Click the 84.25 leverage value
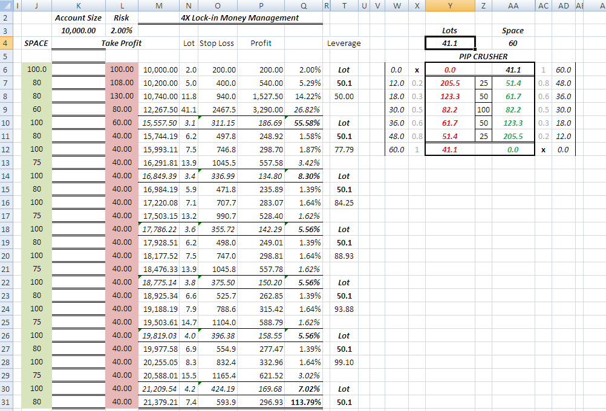 (344, 202)
